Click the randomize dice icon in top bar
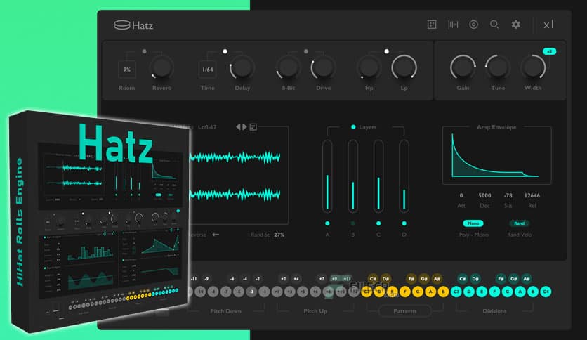Viewport: 587px width, 340px height. click(x=432, y=25)
